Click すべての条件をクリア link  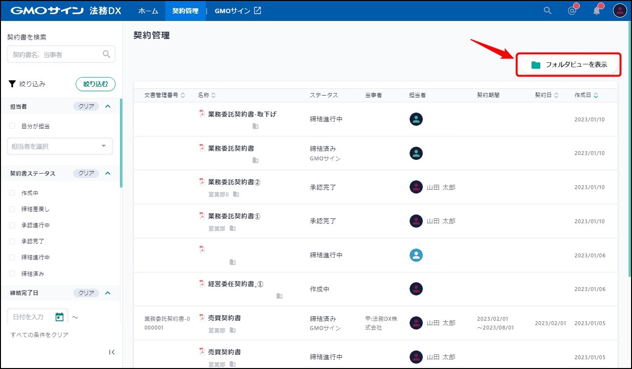39,335
